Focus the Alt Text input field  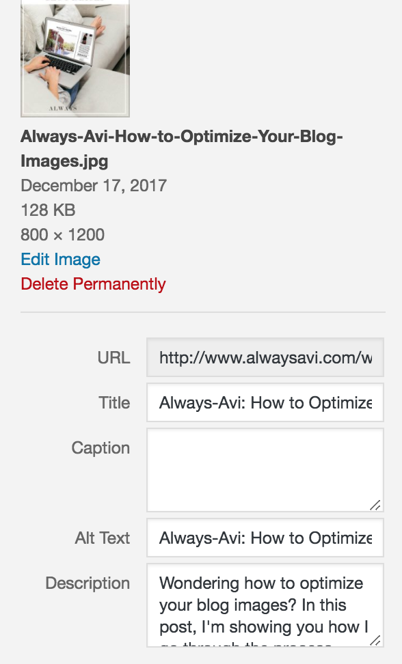tap(265, 538)
